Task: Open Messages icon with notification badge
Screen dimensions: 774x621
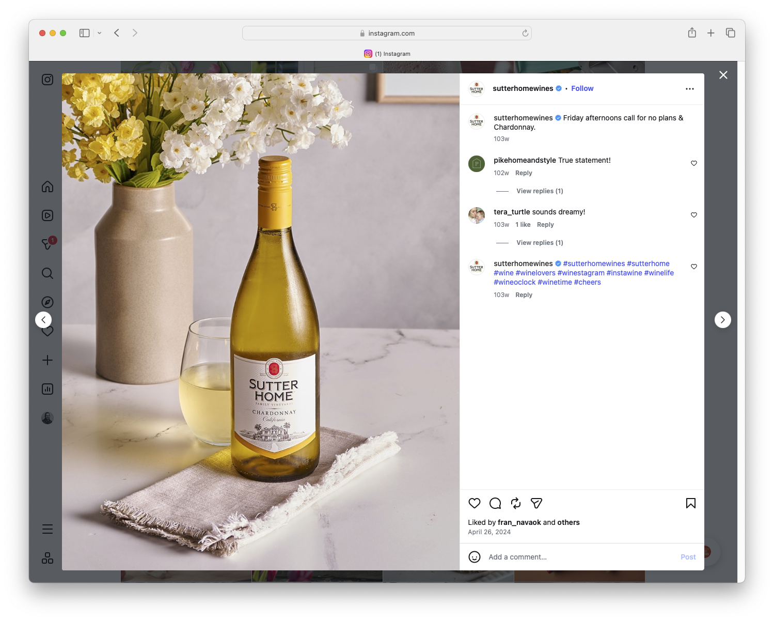Action: (x=48, y=244)
